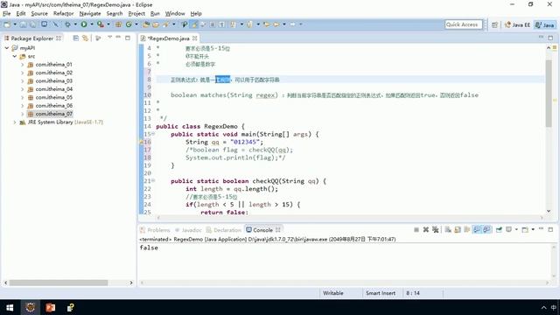The image size is (560, 315).
Task: Switch to the Javadoc tab
Action: coord(188,230)
